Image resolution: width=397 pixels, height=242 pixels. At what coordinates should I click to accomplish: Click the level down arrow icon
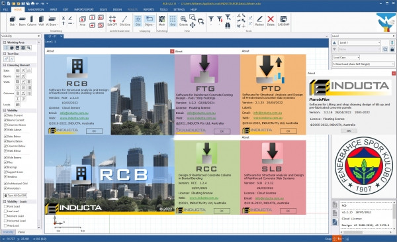[334, 49]
